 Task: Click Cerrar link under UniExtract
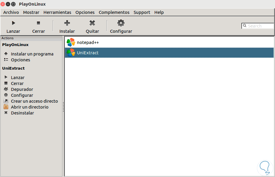pos(17,83)
